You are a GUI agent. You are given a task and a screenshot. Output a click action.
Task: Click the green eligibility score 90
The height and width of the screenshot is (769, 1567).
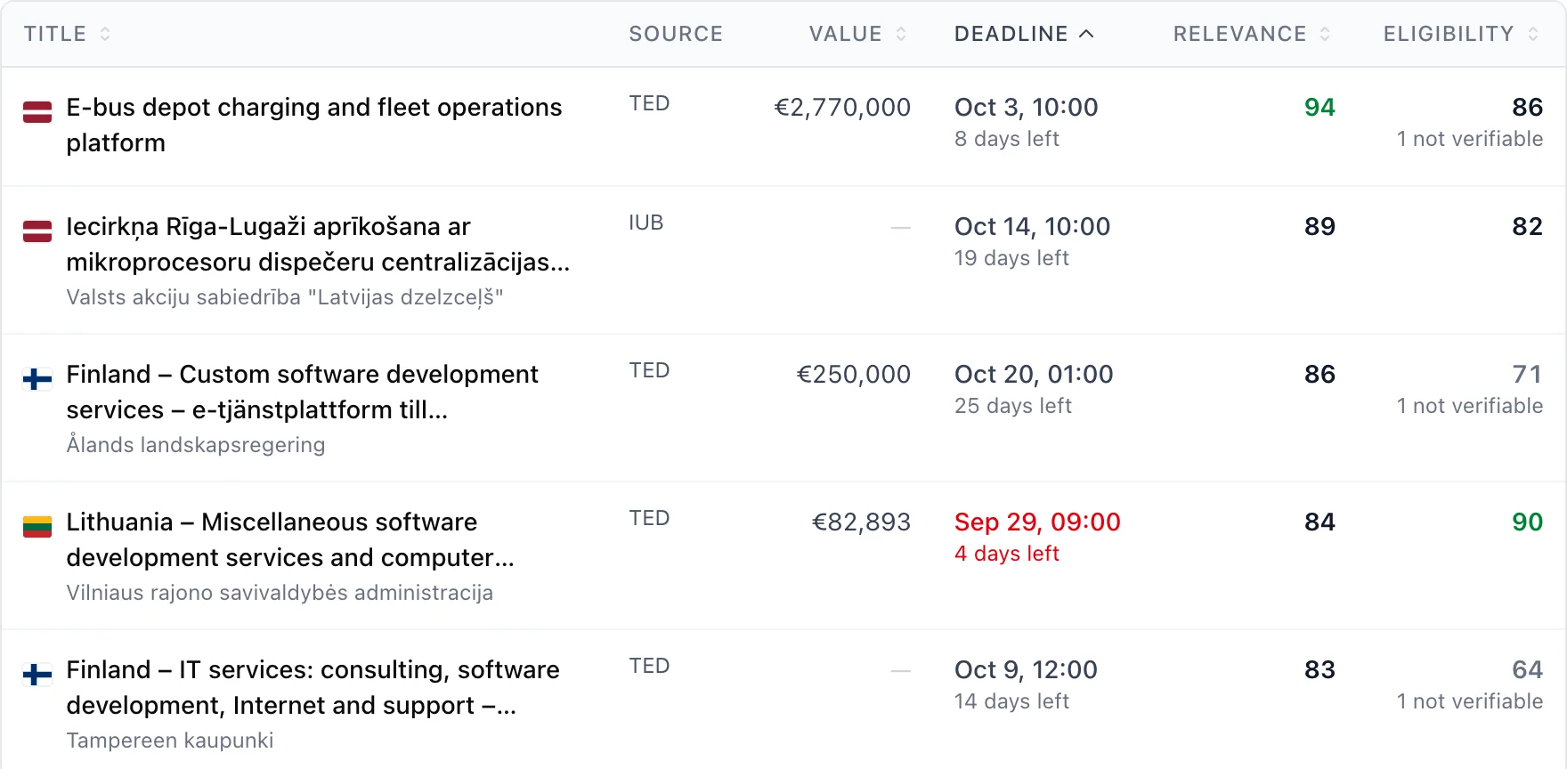tap(1528, 522)
